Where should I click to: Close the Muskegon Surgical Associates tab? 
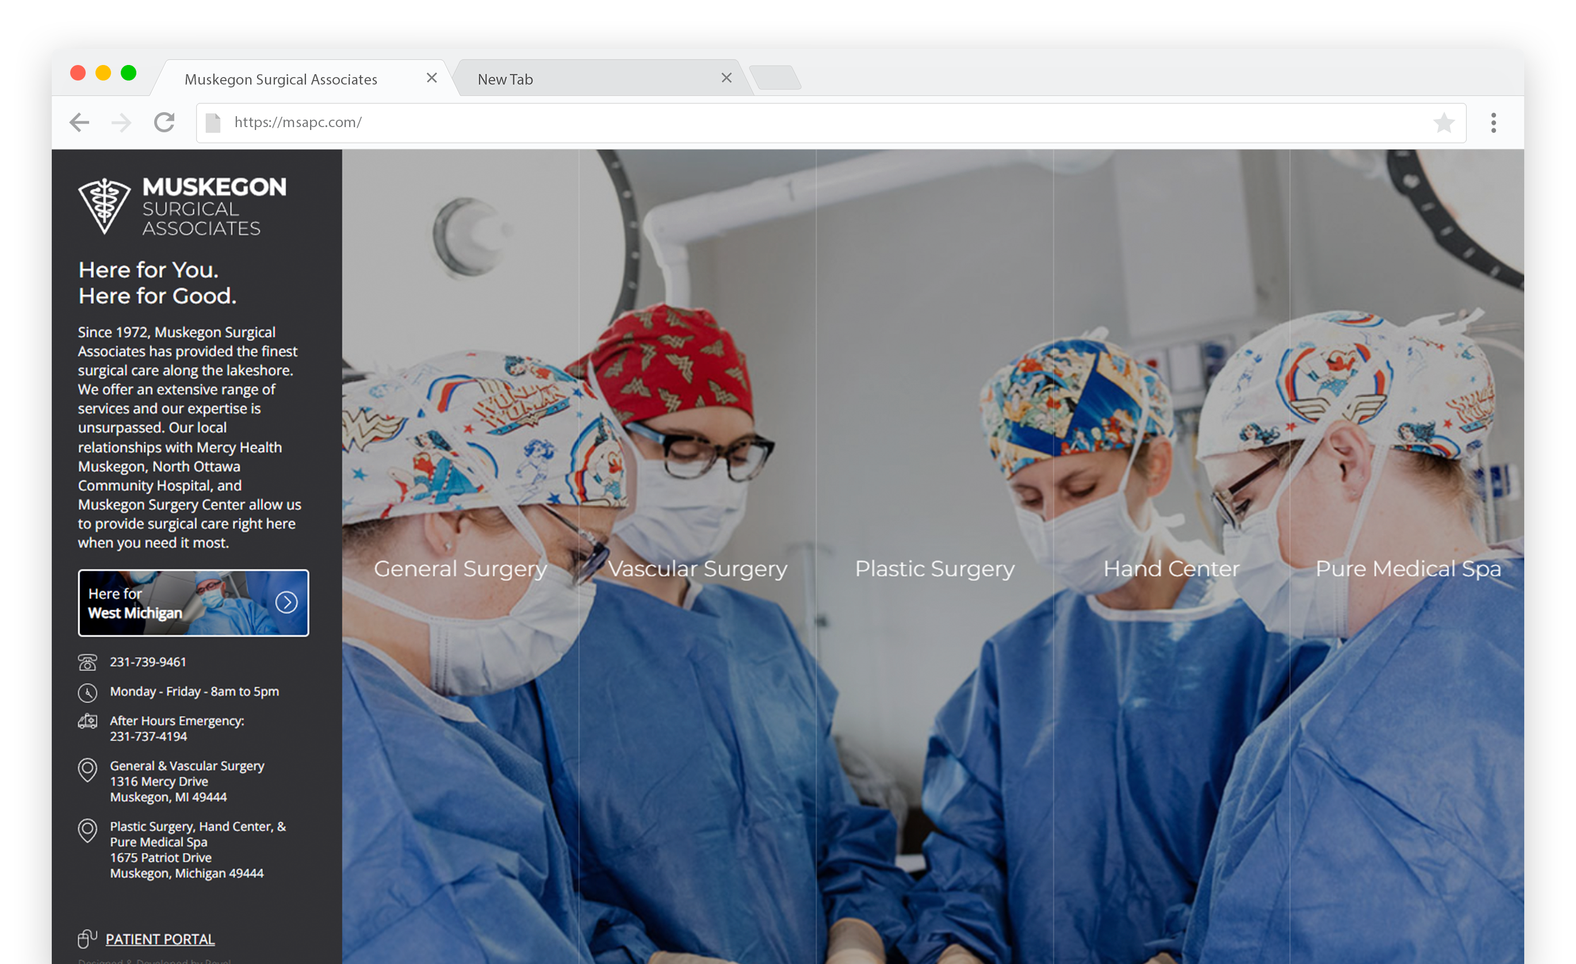pyautogui.click(x=432, y=78)
